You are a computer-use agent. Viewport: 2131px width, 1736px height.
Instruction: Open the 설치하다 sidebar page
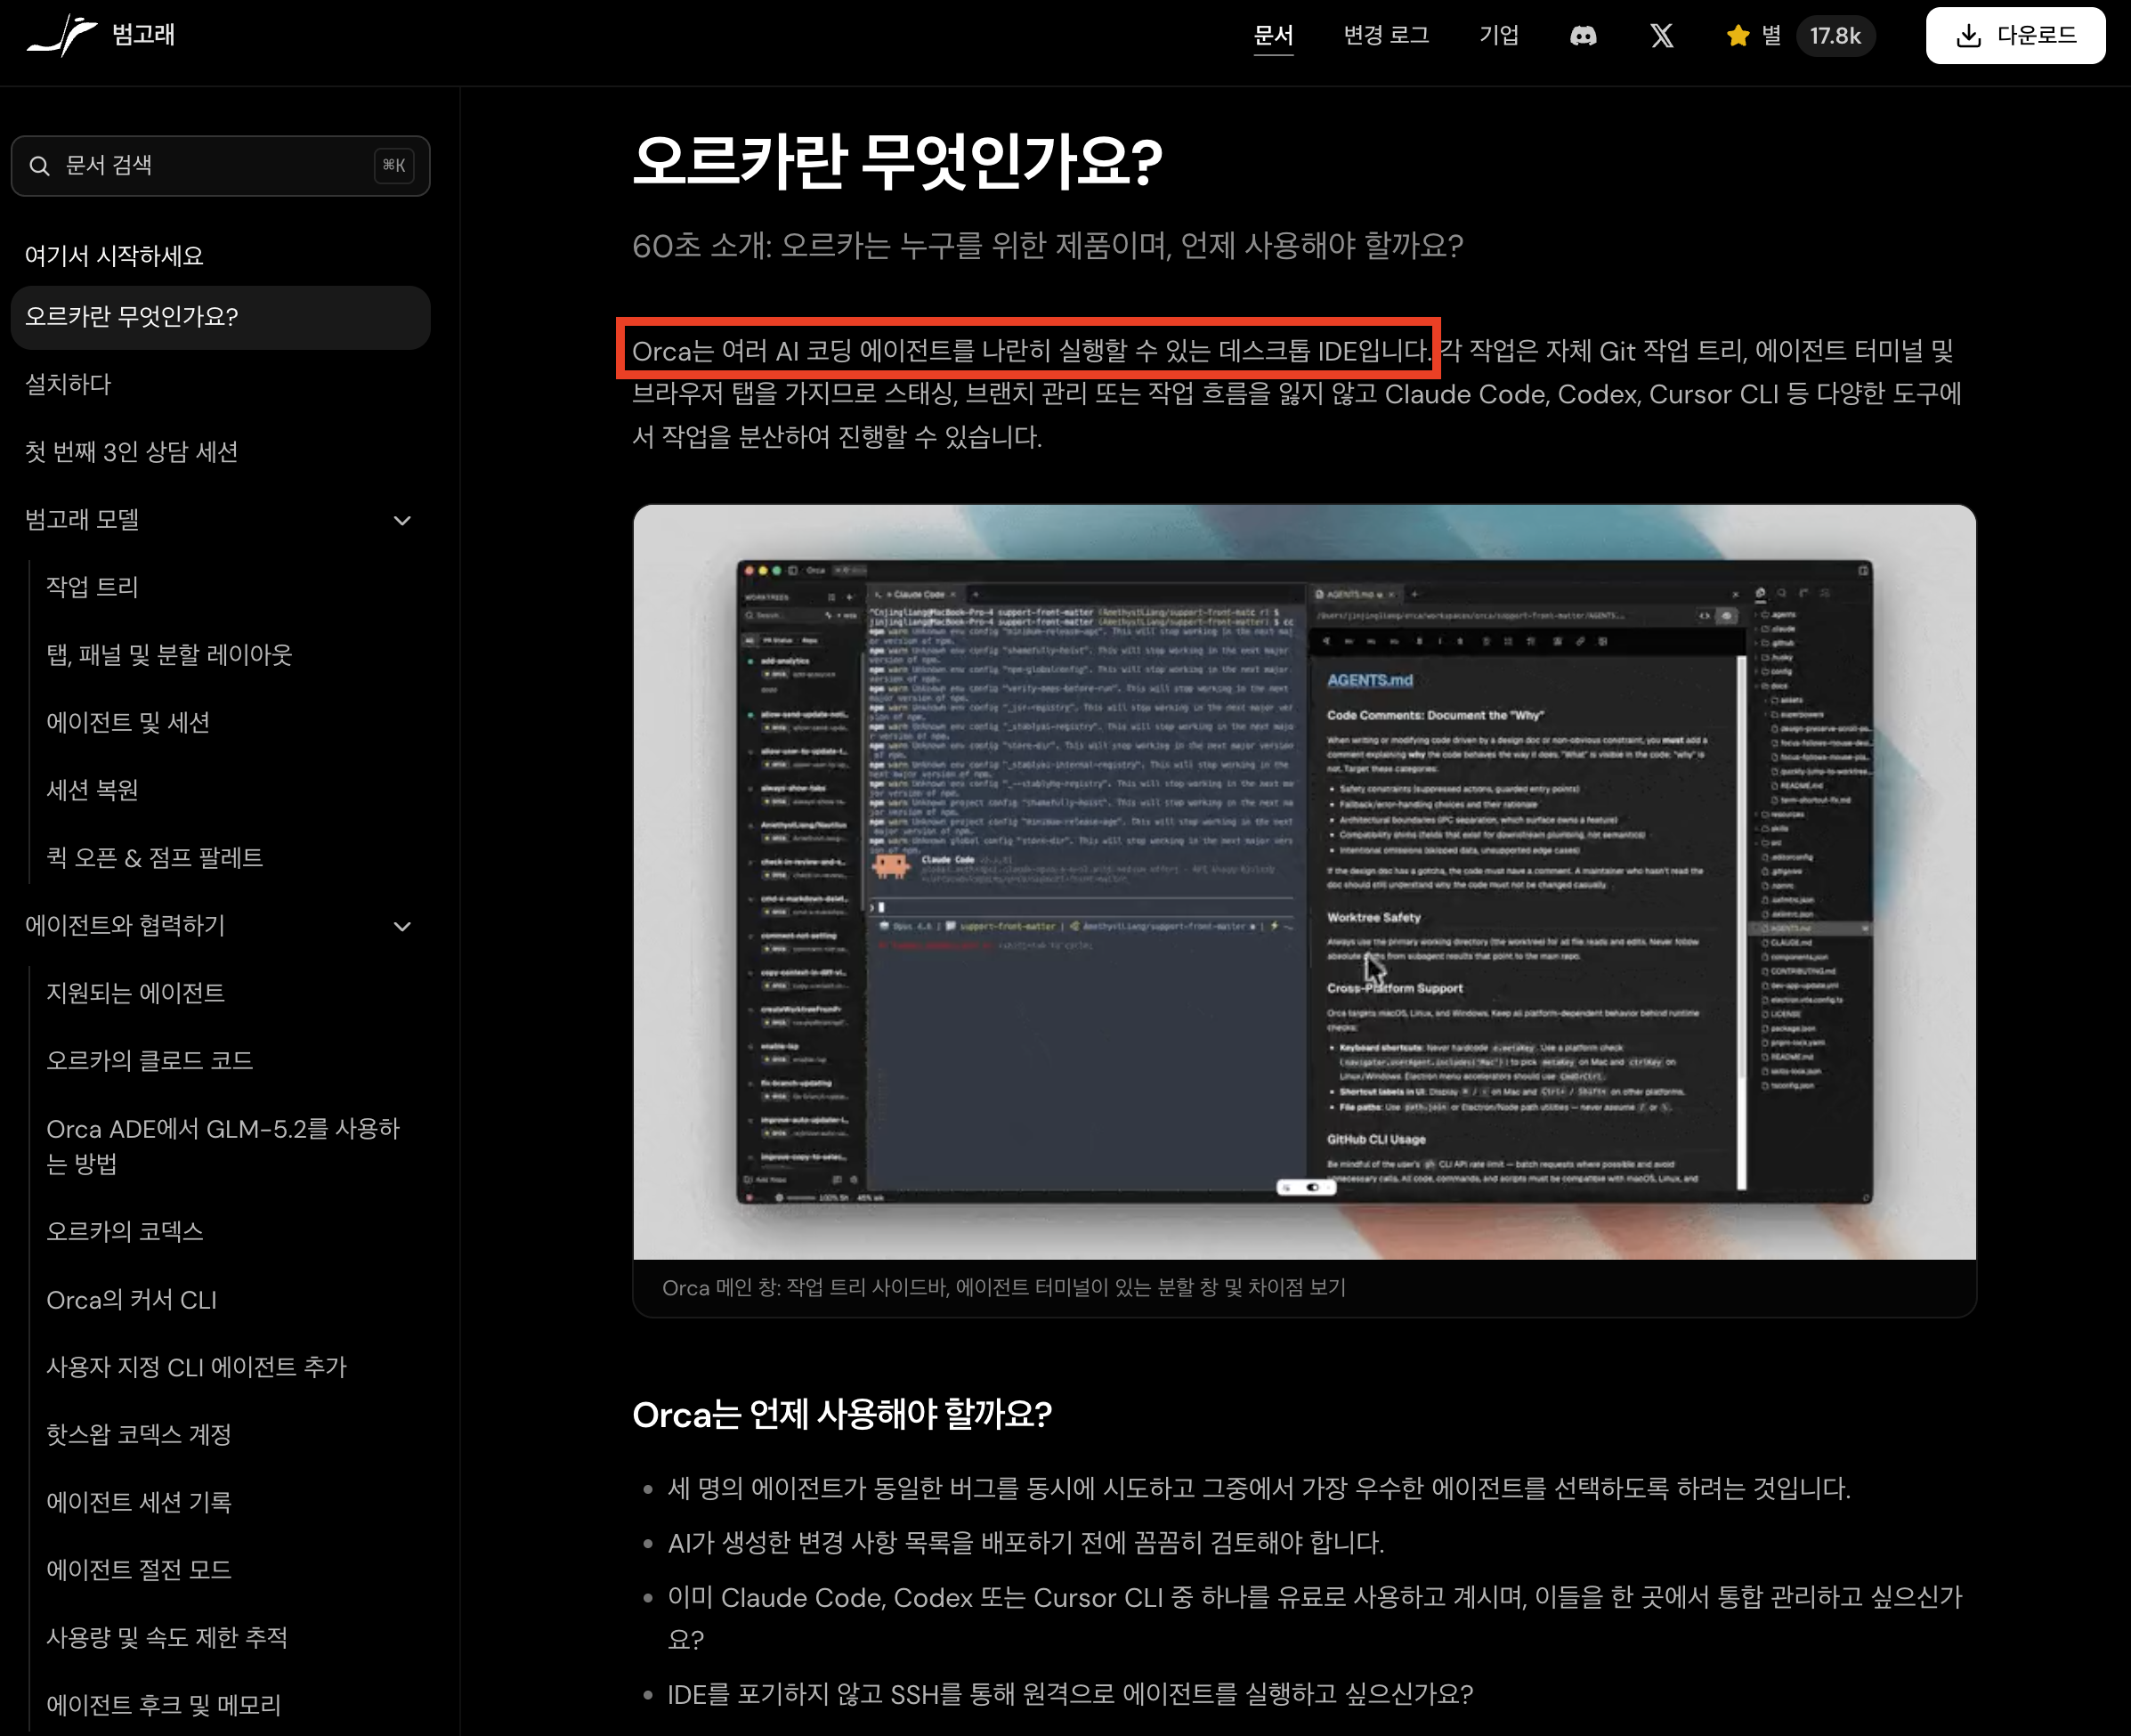point(68,384)
